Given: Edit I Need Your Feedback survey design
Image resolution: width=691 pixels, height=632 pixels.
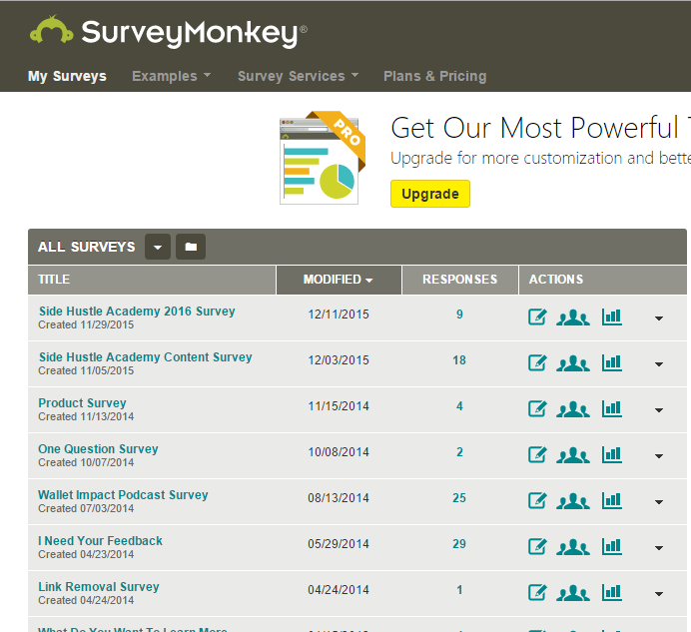Looking at the screenshot, I should pyautogui.click(x=537, y=546).
